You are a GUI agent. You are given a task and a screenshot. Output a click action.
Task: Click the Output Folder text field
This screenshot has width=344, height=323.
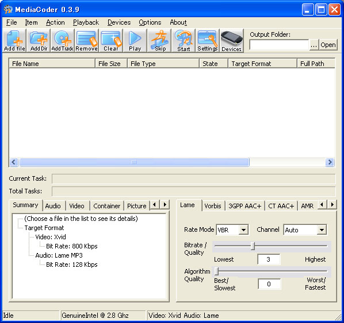[x=279, y=45]
